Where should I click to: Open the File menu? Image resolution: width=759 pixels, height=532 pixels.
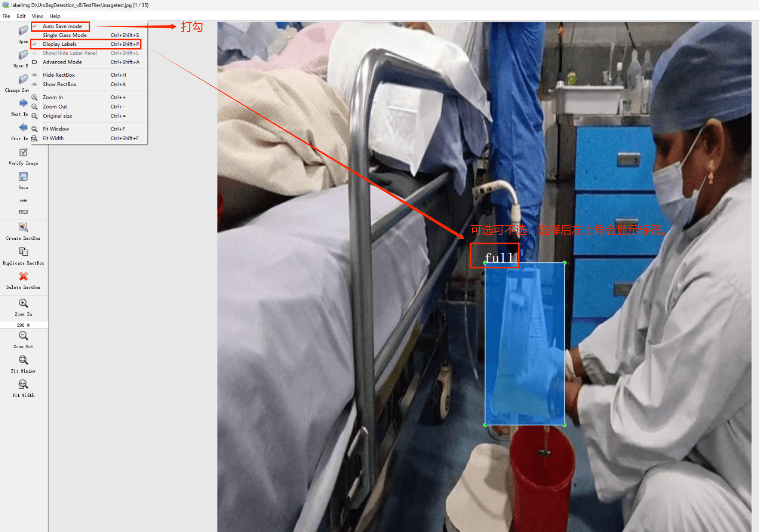tap(6, 16)
